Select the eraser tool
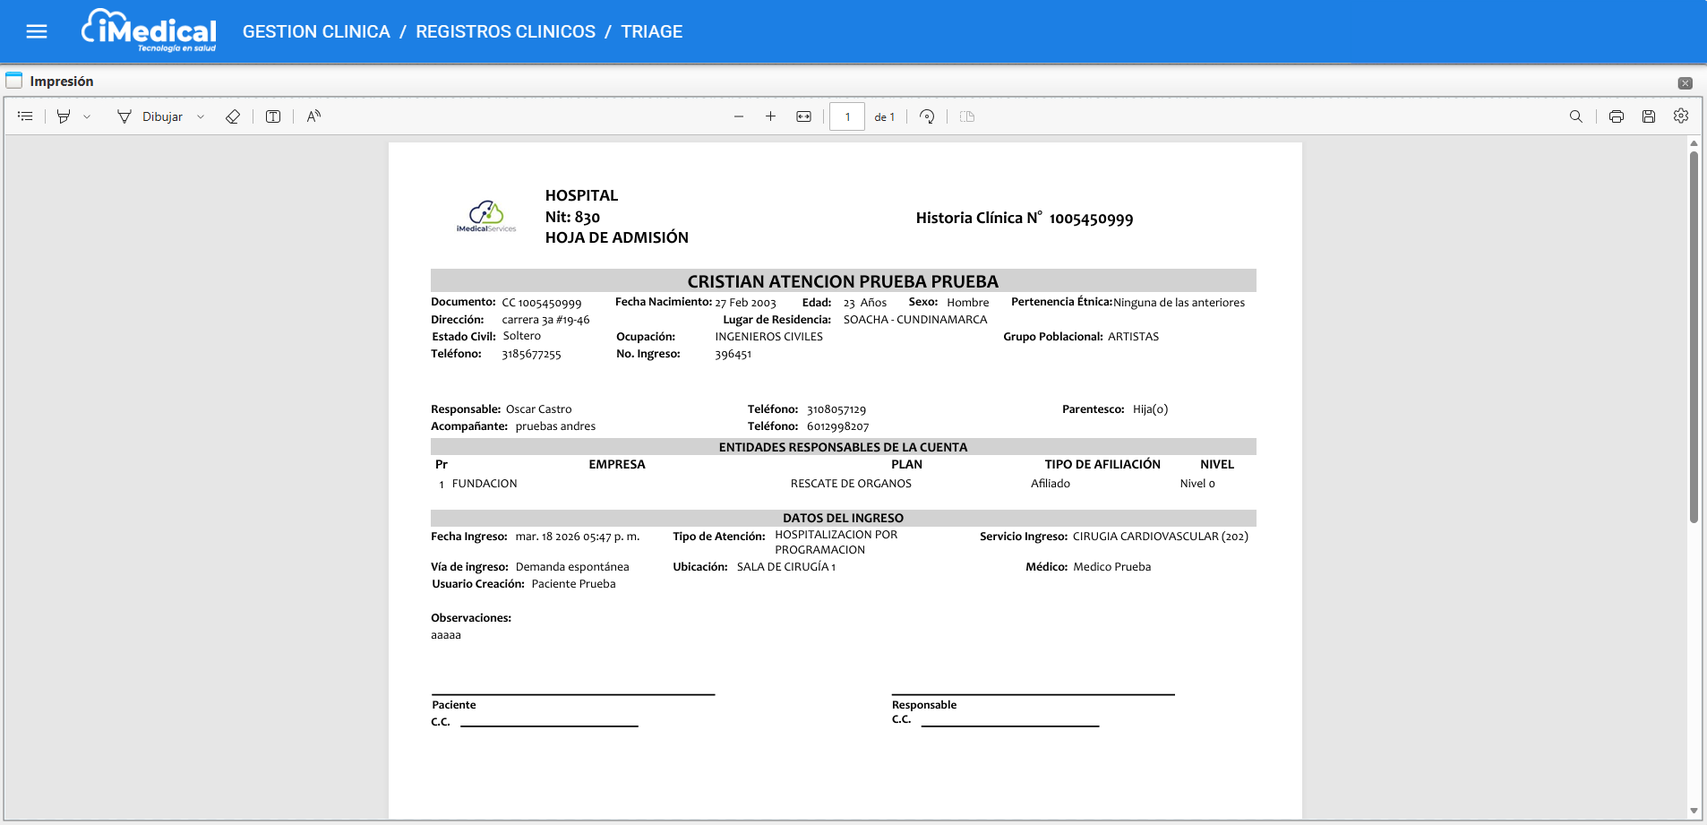Viewport: 1707px width, 825px height. 233,116
